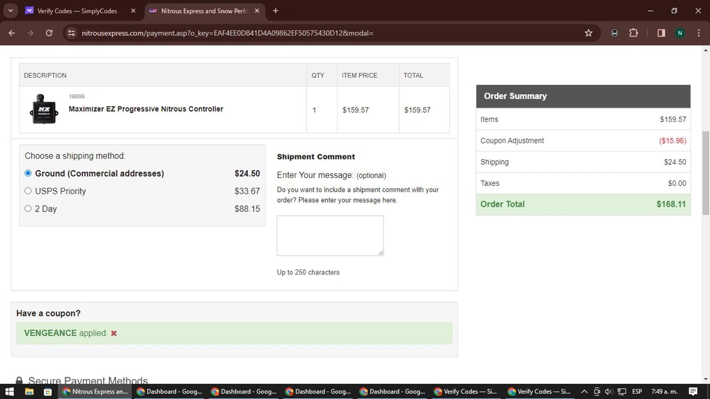Click the Taxes $0.00 value
Screen dimensions: 710x399
pos(677,183)
